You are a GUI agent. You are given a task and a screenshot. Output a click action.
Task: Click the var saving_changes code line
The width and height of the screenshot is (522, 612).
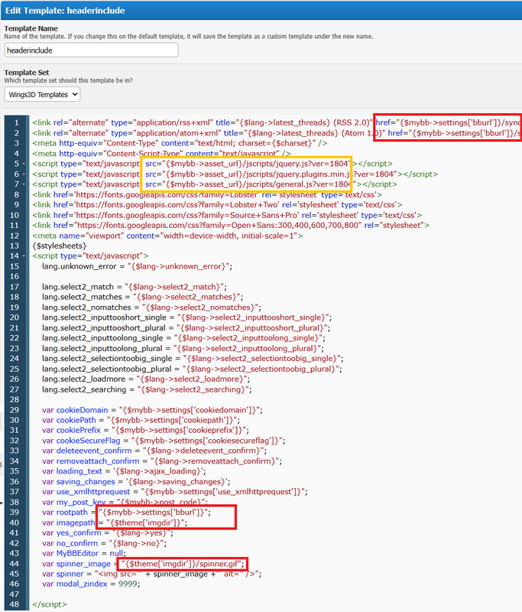(x=137, y=482)
